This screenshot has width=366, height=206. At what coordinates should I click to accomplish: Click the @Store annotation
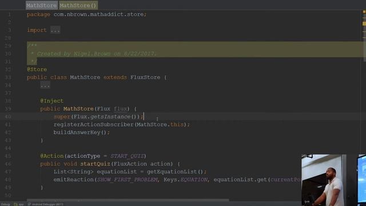[37, 69]
